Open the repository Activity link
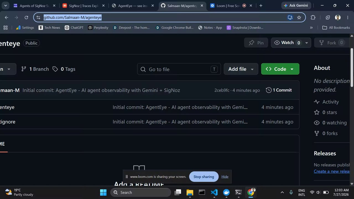The image size is (354, 199). (x=326, y=102)
